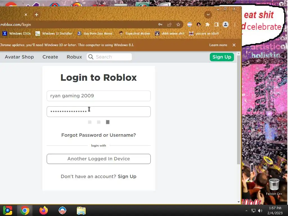Open the trans flag extension icon
Image resolution: width=288 pixels, height=216 pixels.
click(x=190, y=24)
